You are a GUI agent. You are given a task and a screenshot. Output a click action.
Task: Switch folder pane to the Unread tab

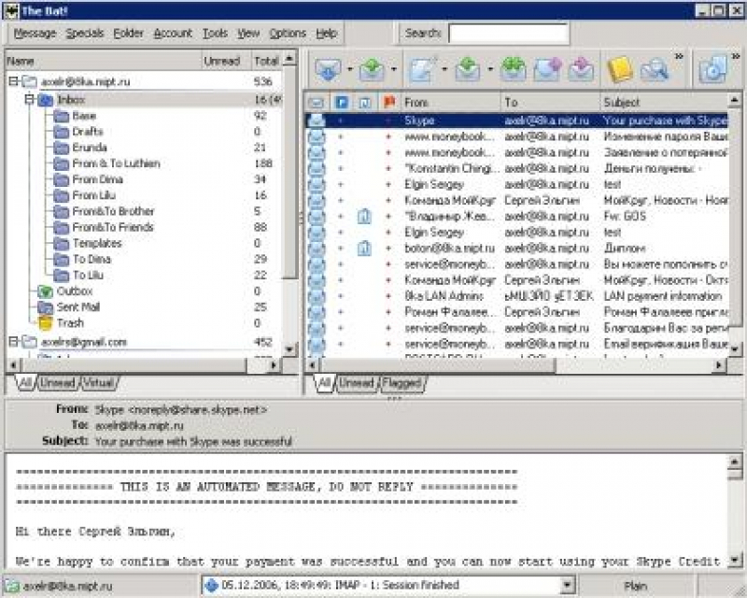(57, 383)
